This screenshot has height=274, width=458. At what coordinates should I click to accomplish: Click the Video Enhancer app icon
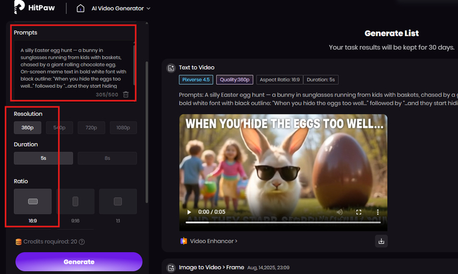[x=184, y=241]
